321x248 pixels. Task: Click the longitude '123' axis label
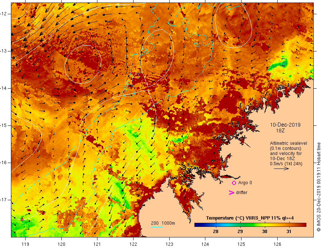pos(169,244)
